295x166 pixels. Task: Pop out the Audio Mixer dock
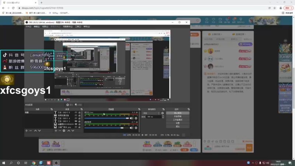click(x=139, y=109)
